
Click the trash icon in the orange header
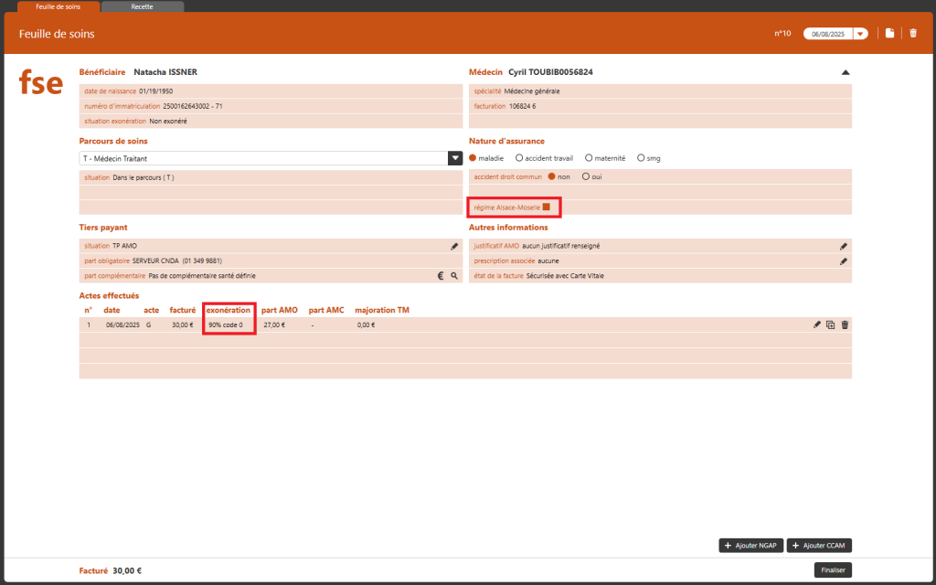(x=912, y=34)
